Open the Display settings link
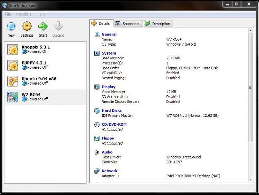This screenshot has height=195, width=259. point(108,87)
